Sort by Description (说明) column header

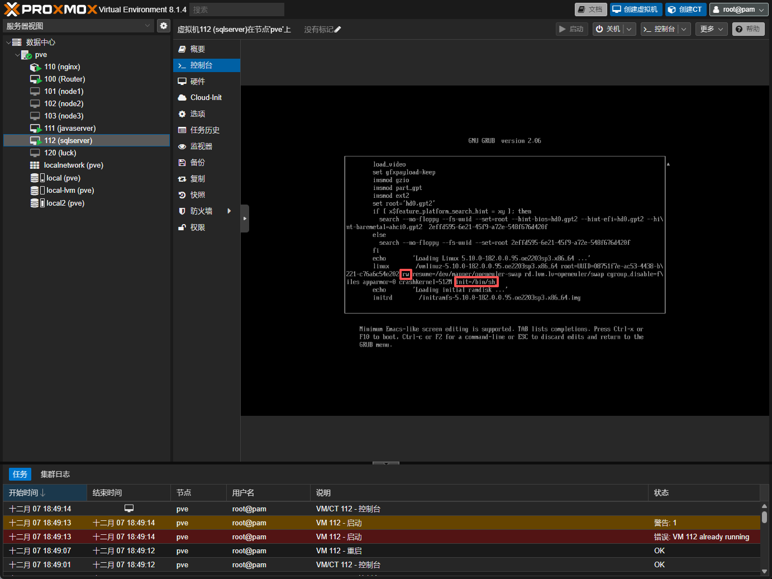(x=479, y=493)
